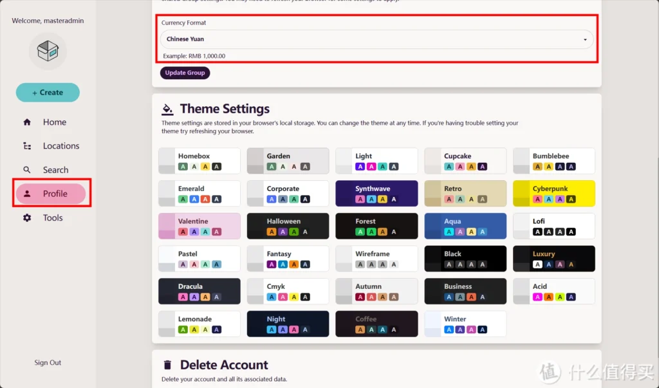Choose the Synthwave theme card
659x388 pixels.
point(376,194)
